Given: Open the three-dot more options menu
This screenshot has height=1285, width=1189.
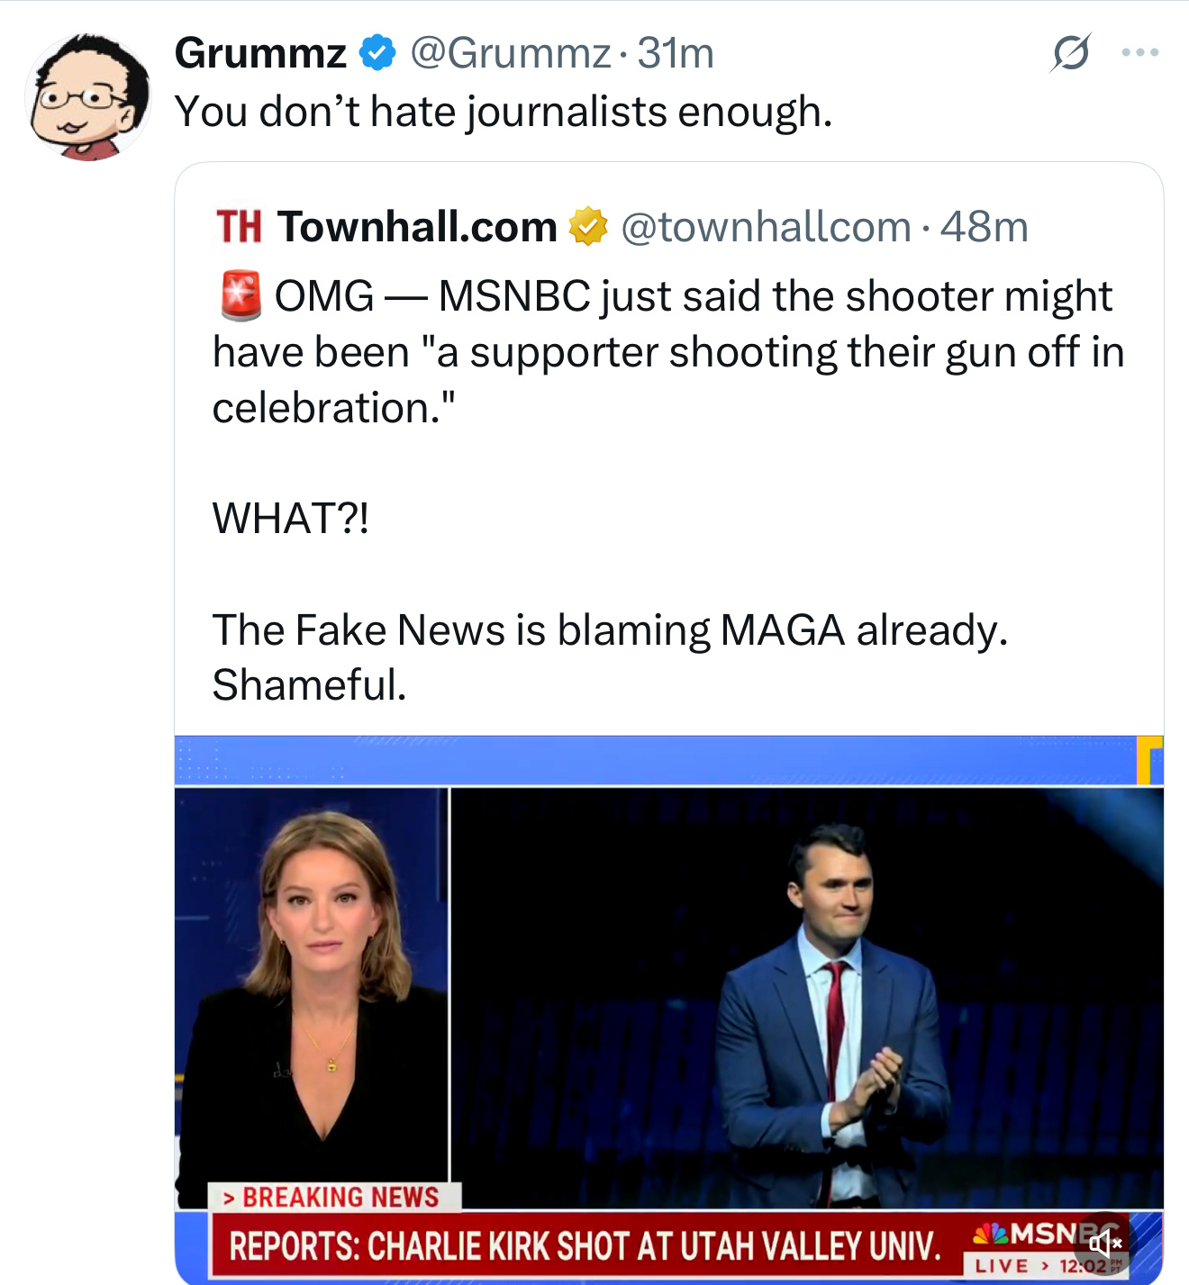Looking at the screenshot, I should pos(1140,53).
